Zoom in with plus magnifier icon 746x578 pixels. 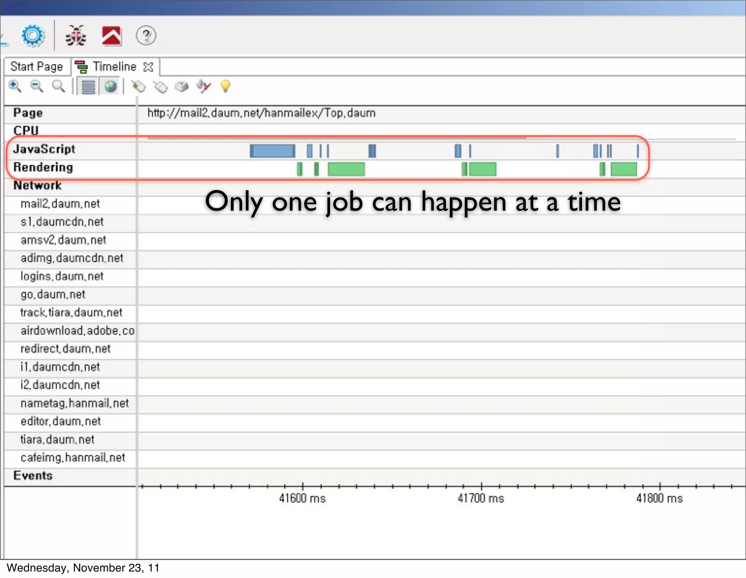tap(15, 87)
